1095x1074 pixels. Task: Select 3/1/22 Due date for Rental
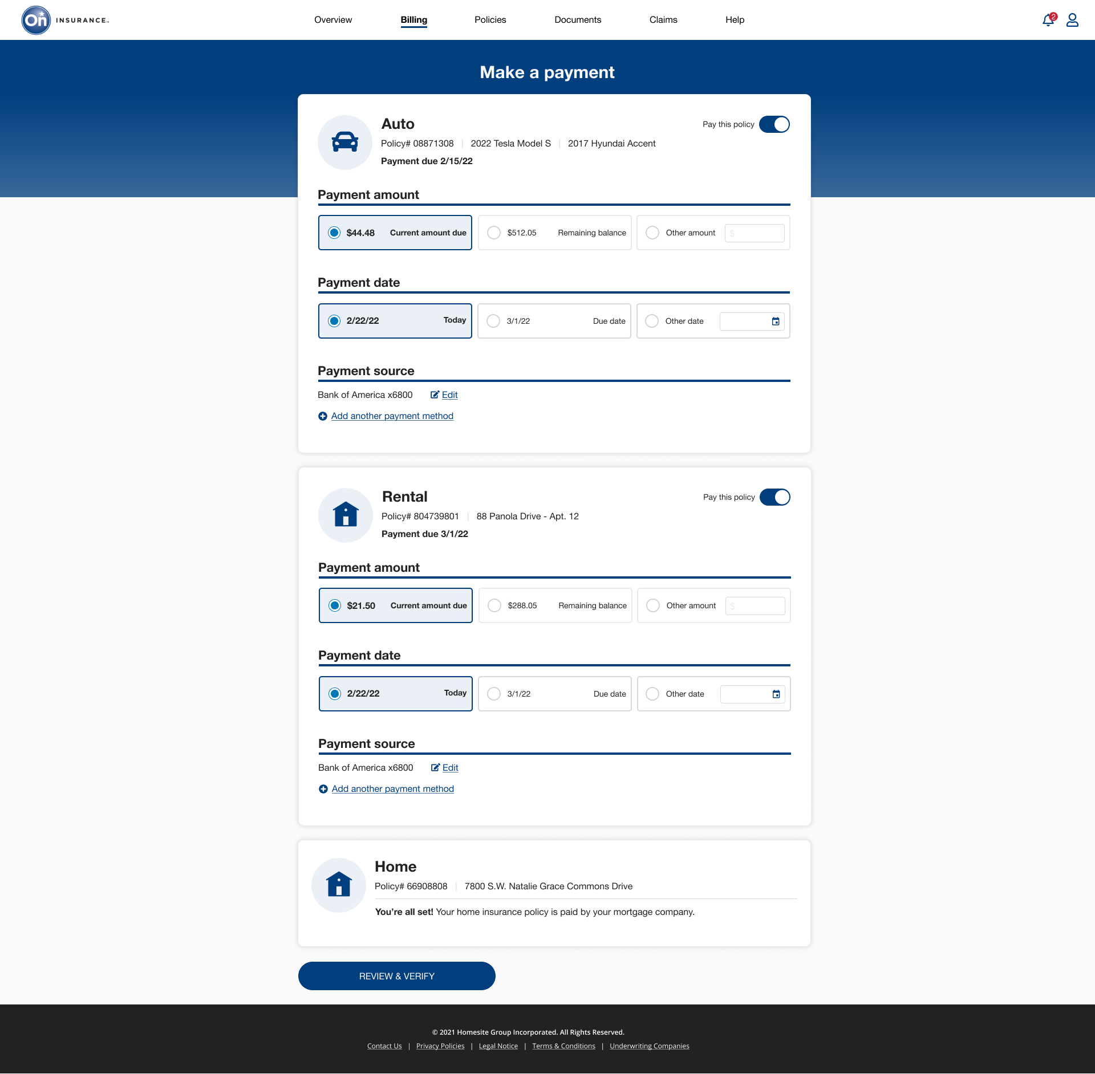pos(494,694)
